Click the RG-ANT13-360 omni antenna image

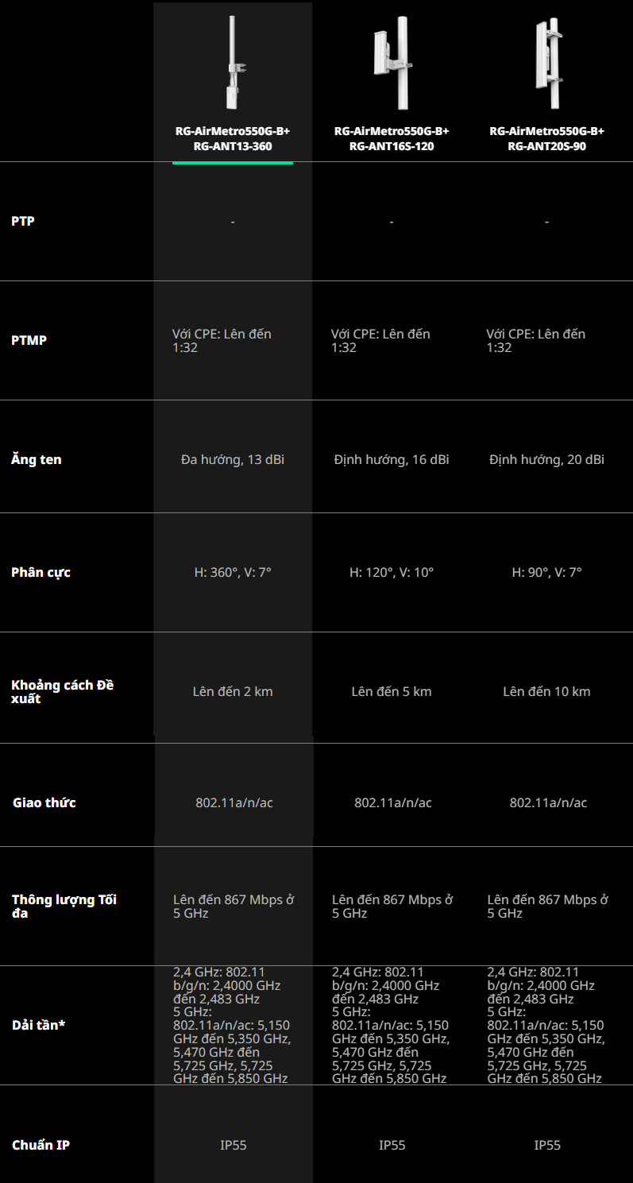[233, 64]
